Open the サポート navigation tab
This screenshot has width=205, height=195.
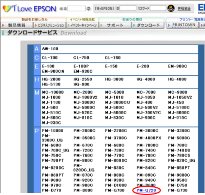[x=115, y=25]
